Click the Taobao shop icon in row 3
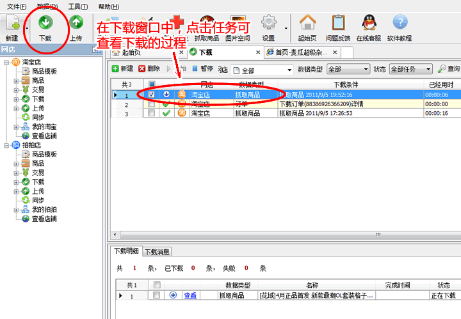Viewport: 461px width, 319px height. tap(182, 113)
